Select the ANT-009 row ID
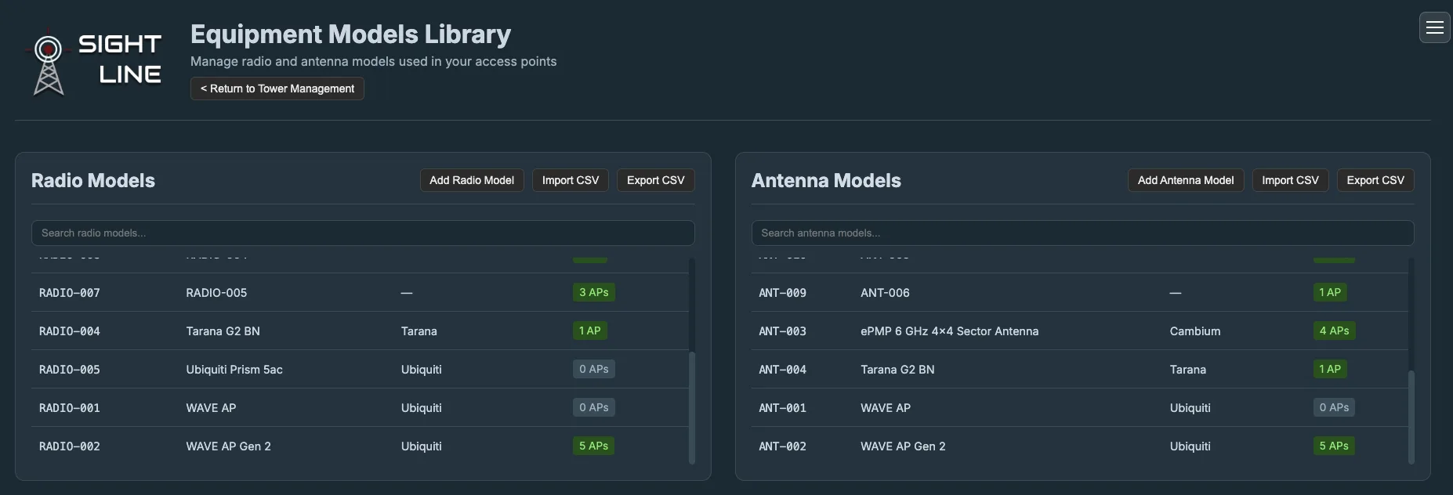 tap(782, 293)
